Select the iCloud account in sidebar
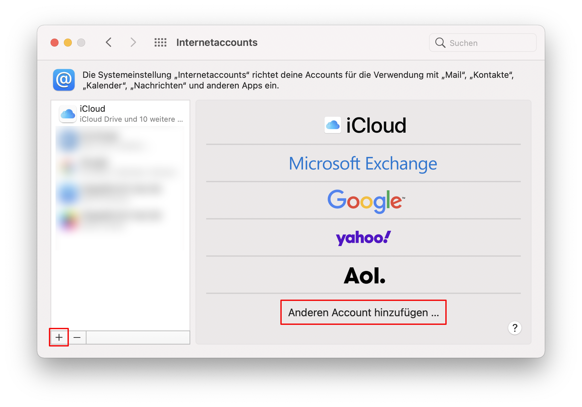Image resolution: width=582 pixels, height=407 pixels. 120,114
